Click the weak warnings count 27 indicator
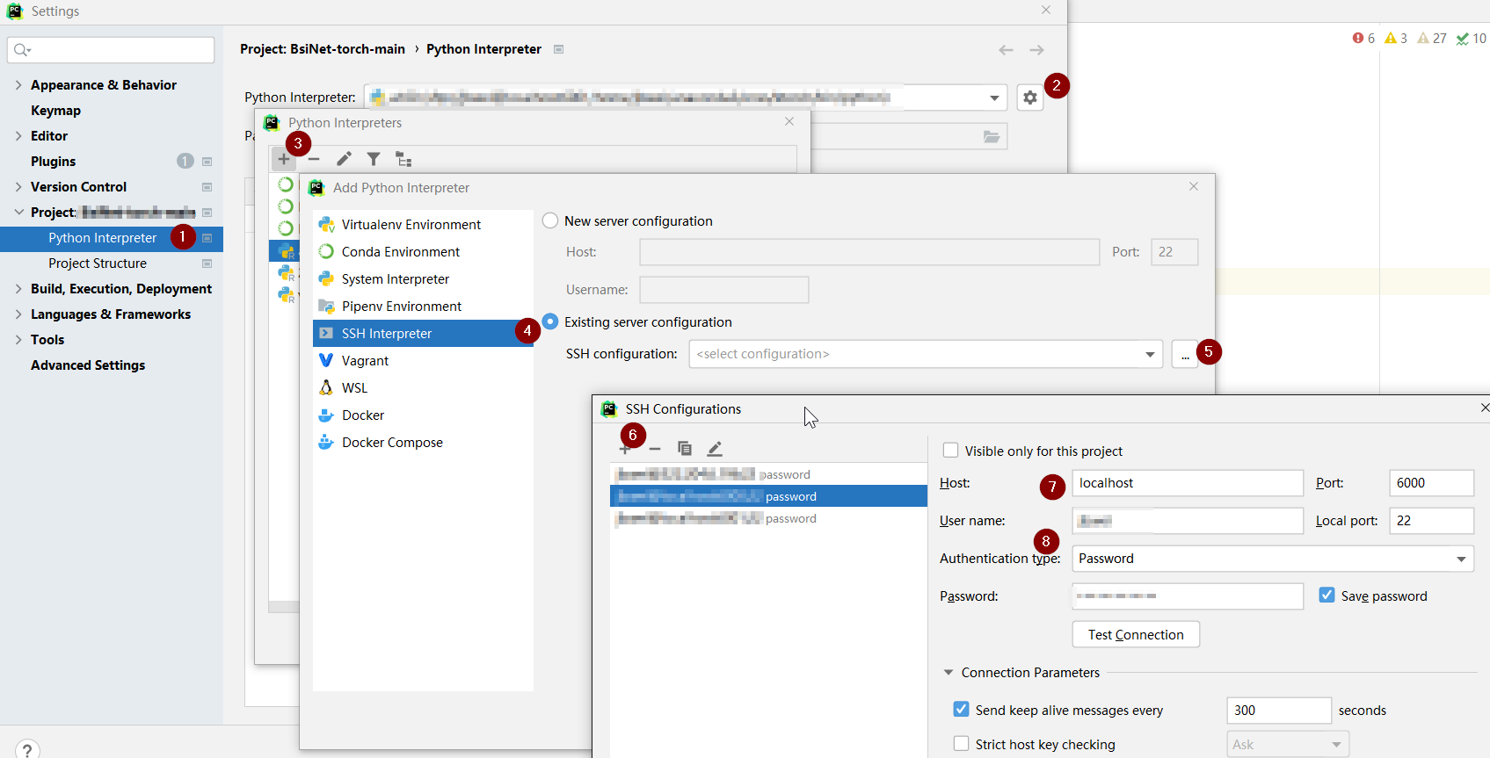The width and height of the screenshot is (1490, 758). pos(1432,38)
